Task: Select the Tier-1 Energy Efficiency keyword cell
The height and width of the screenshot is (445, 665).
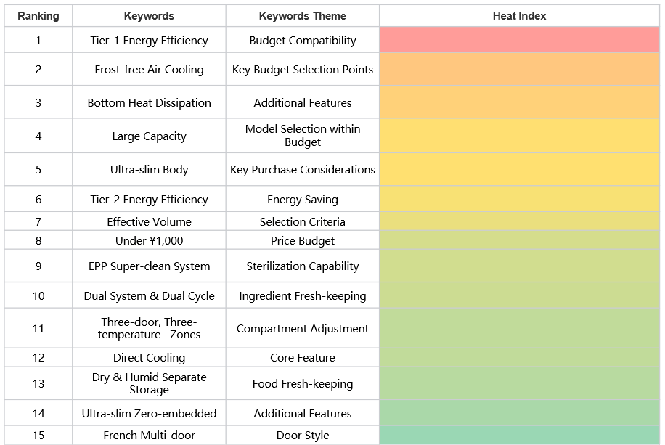Action: [x=149, y=40]
